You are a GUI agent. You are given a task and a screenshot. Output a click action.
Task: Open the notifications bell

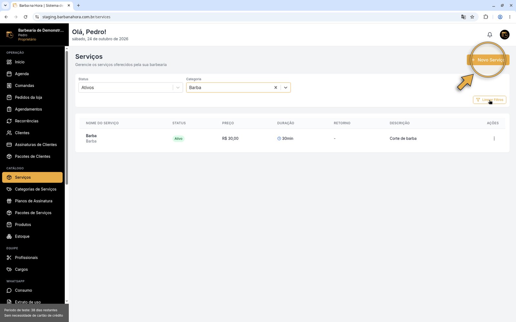coord(490,35)
